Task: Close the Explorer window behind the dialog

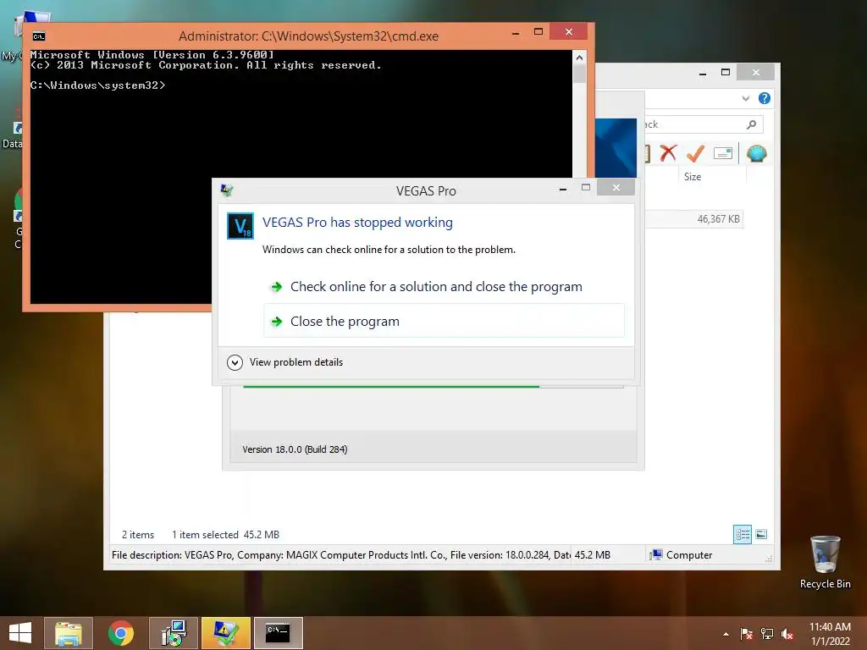Action: coord(756,73)
